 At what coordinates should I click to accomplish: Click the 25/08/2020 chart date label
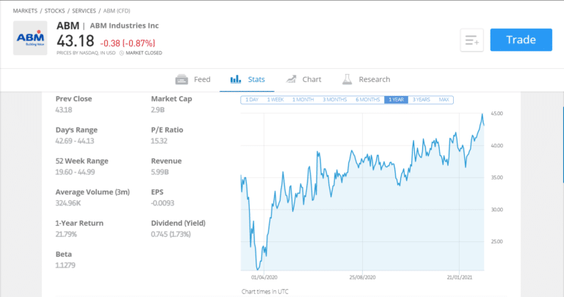point(362,278)
